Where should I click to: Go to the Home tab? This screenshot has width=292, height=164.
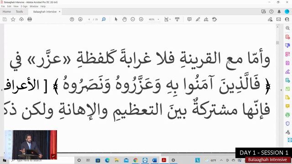7,11
